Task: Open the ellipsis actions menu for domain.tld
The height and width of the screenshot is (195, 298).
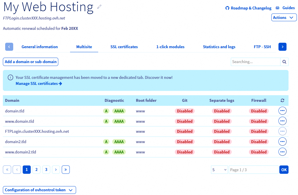Action: 282,110
